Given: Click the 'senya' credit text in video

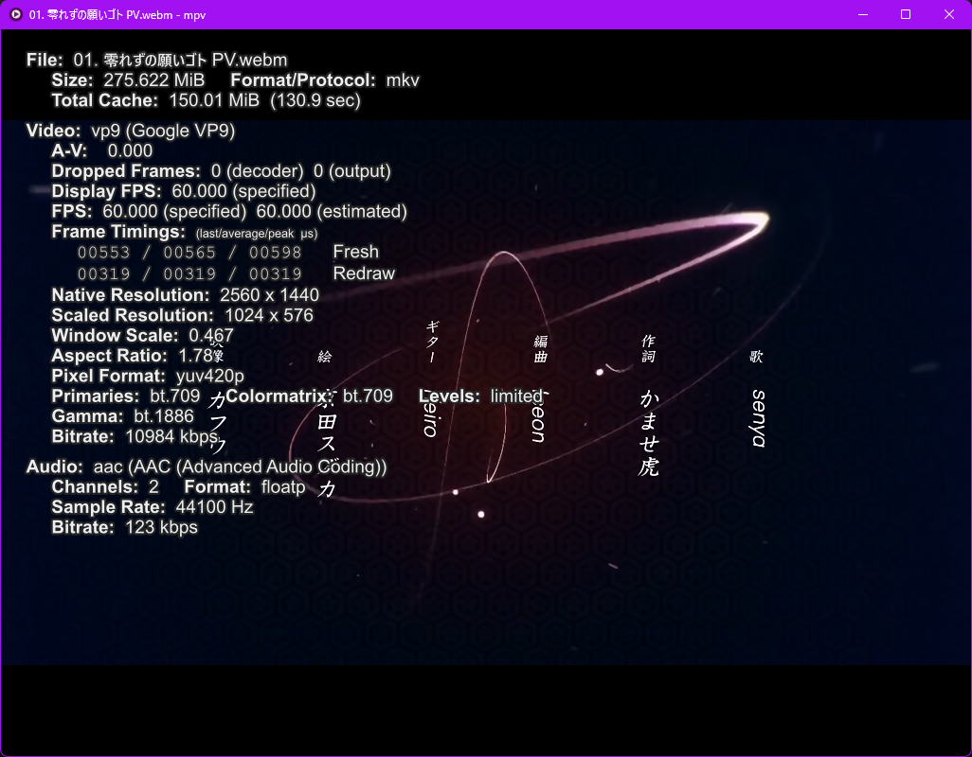Looking at the screenshot, I should (x=758, y=418).
